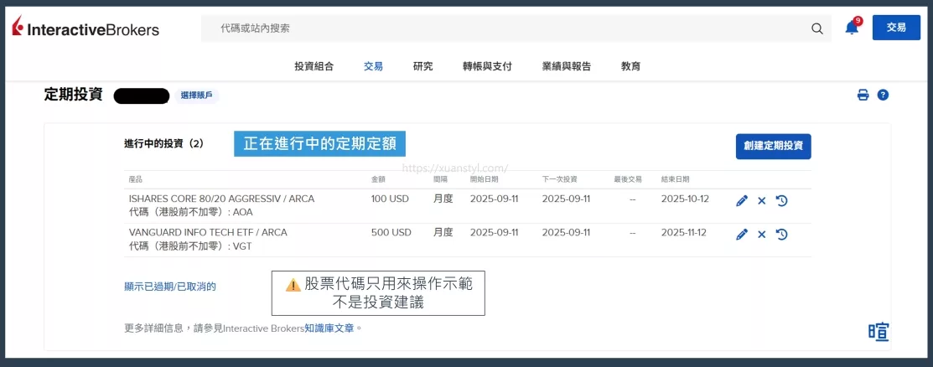
Task: Cancel the AOA recurring investment
Action: pyautogui.click(x=762, y=201)
